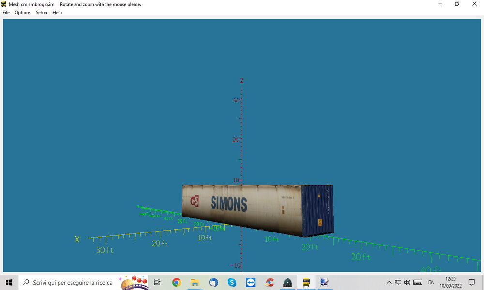Click the green '30 ft' axis label
Screen dimensions: 484x290
pos(361,257)
